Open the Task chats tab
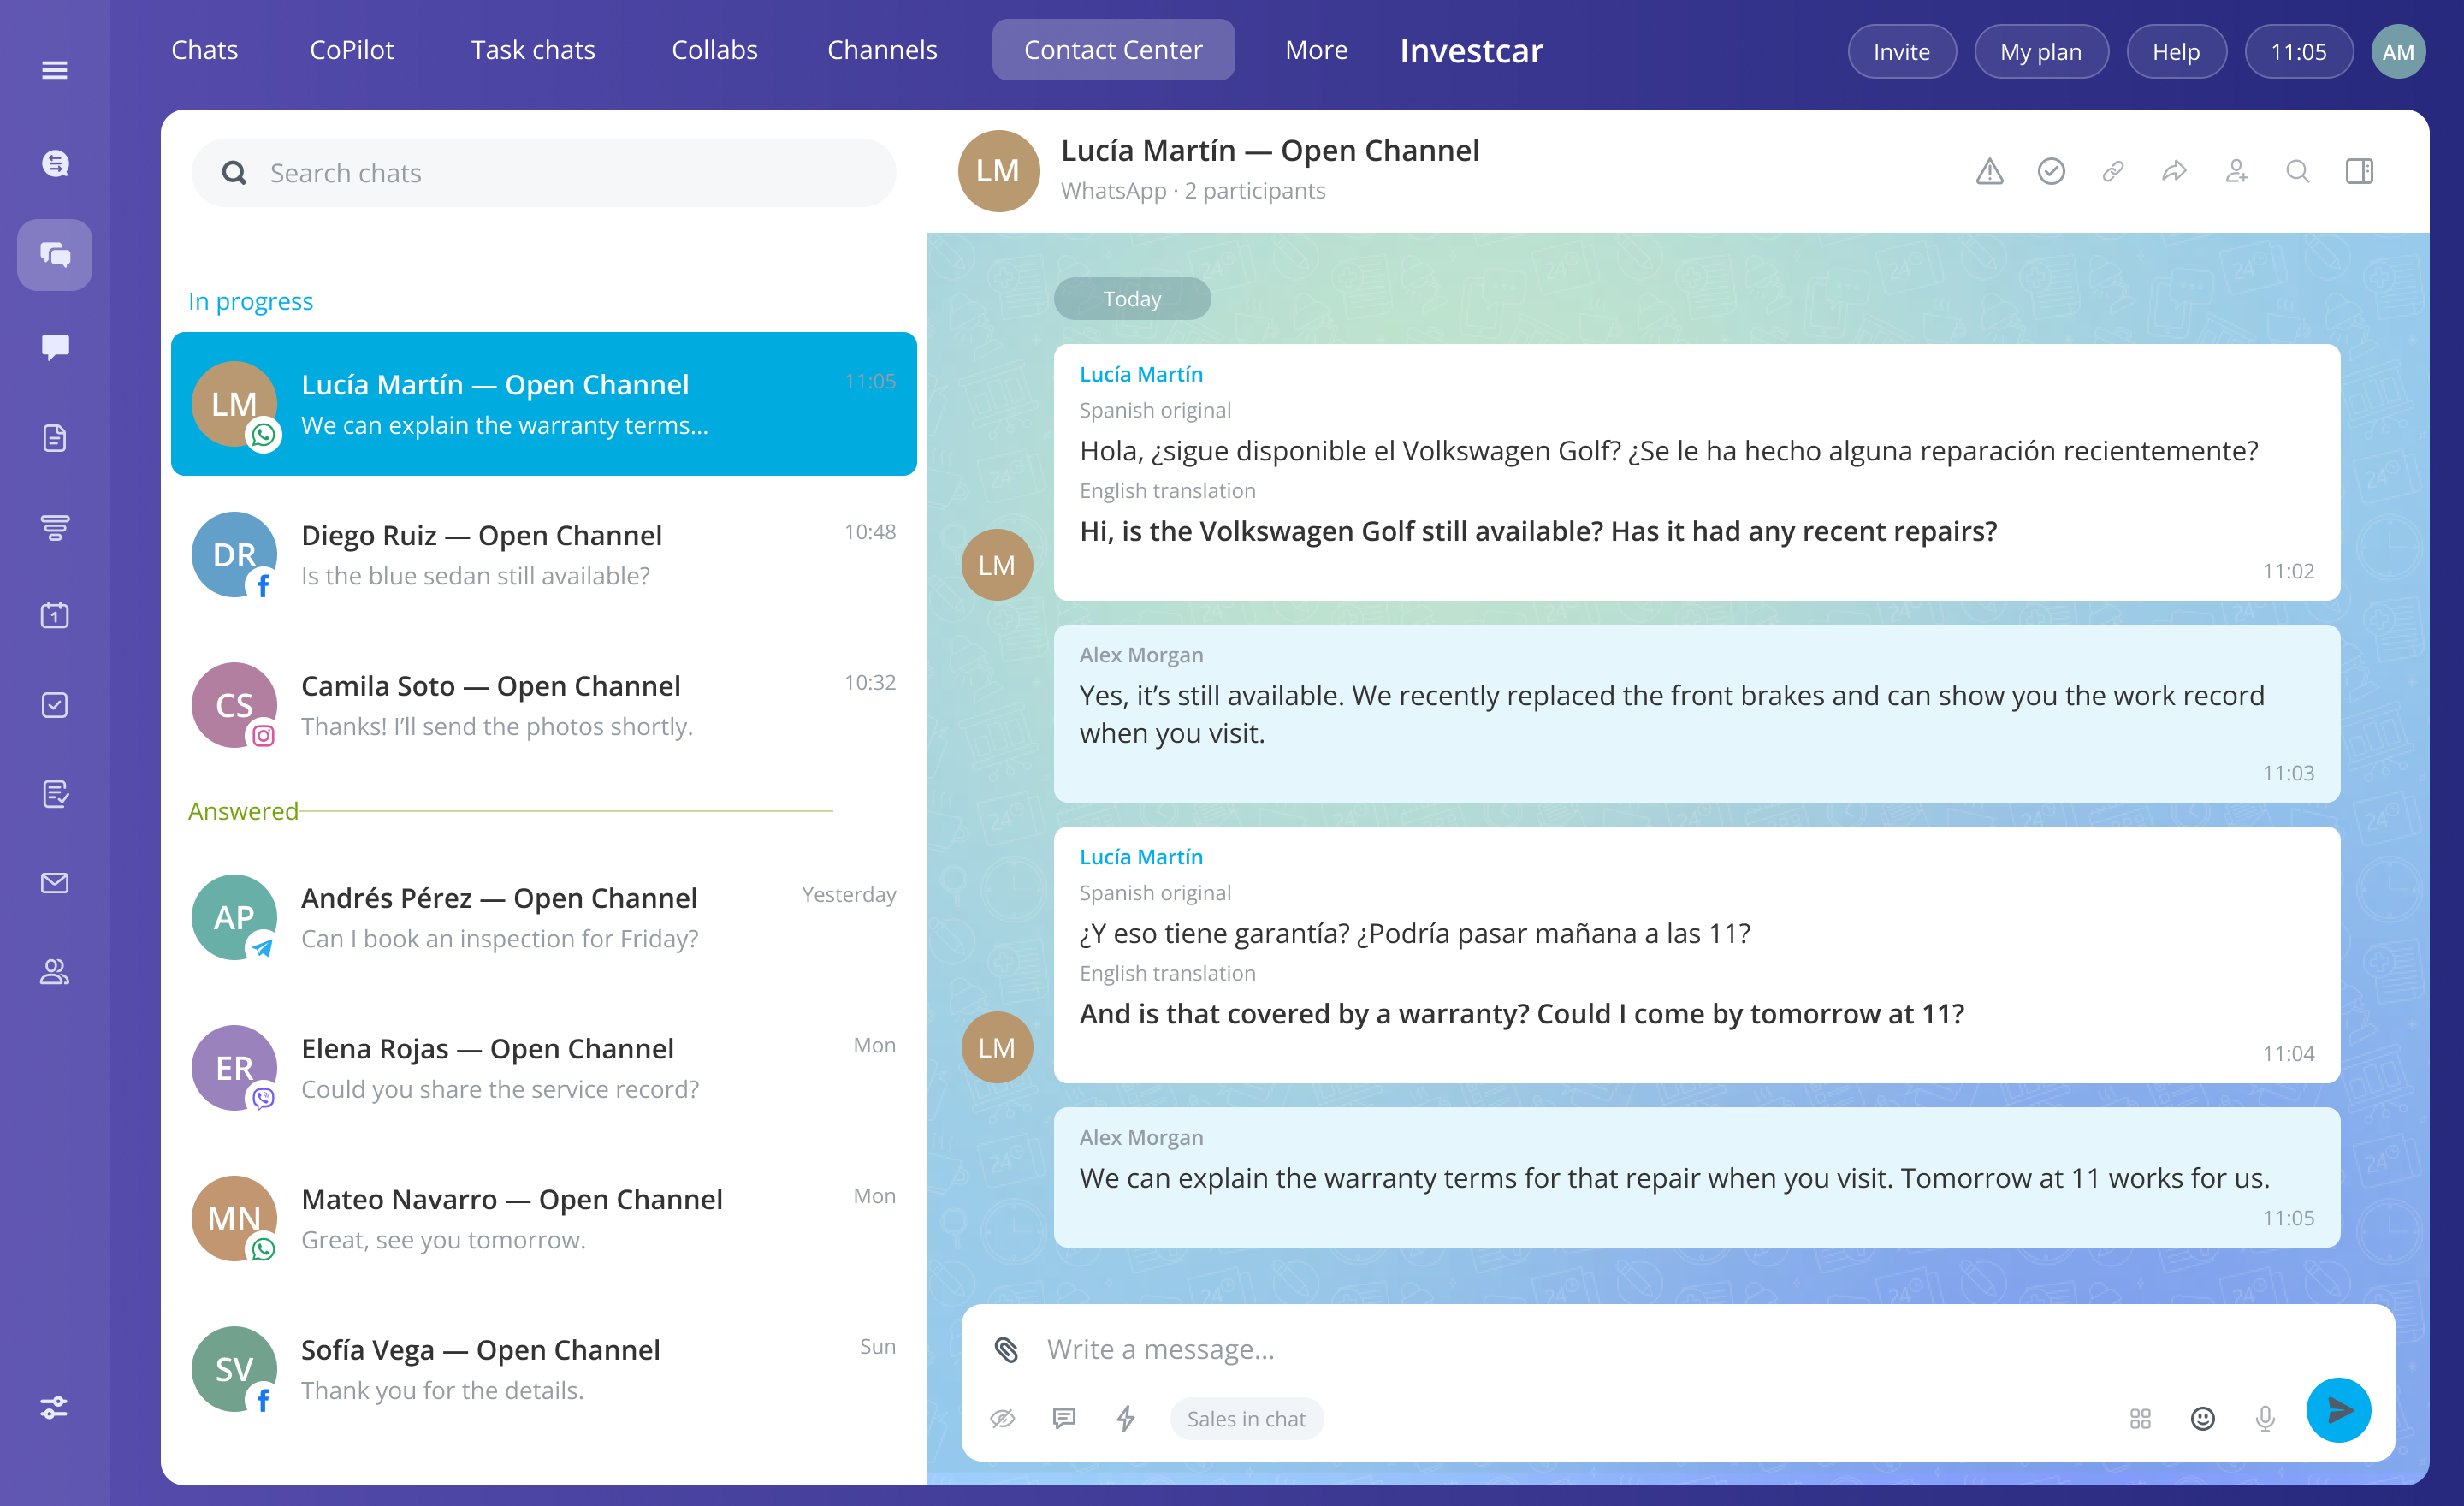The width and height of the screenshot is (2464, 1506). (x=533, y=50)
